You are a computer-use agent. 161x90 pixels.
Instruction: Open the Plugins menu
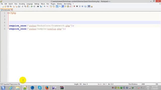click(x=53, y=4)
